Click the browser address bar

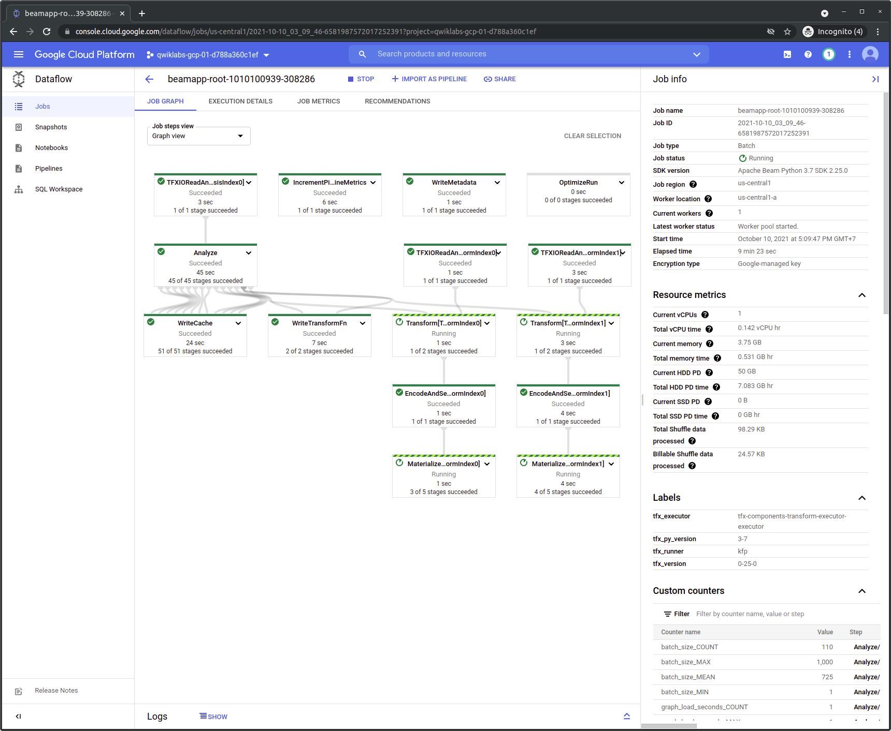[414, 32]
